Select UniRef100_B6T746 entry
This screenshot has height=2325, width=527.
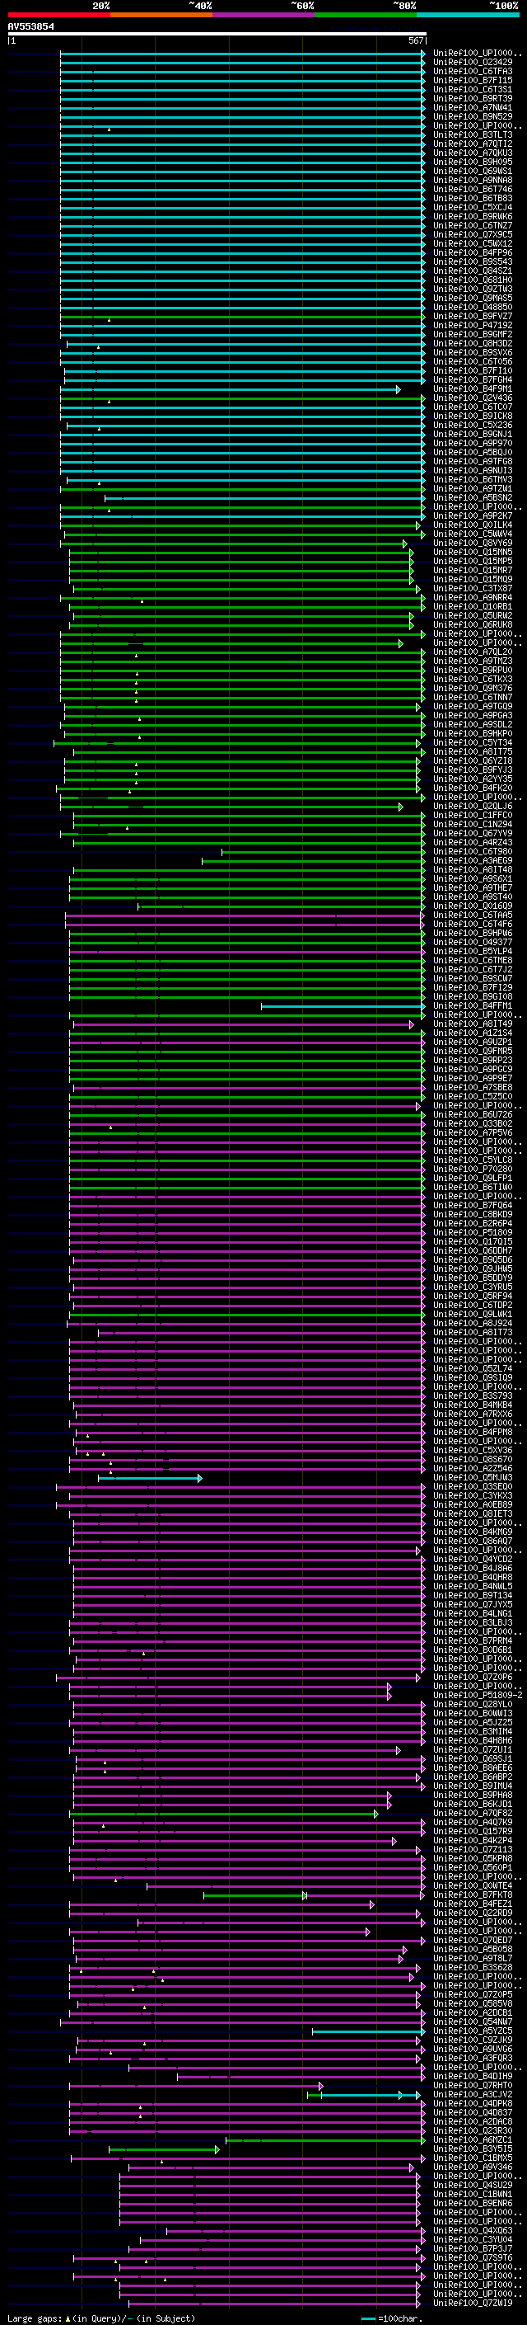[x=472, y=190]
